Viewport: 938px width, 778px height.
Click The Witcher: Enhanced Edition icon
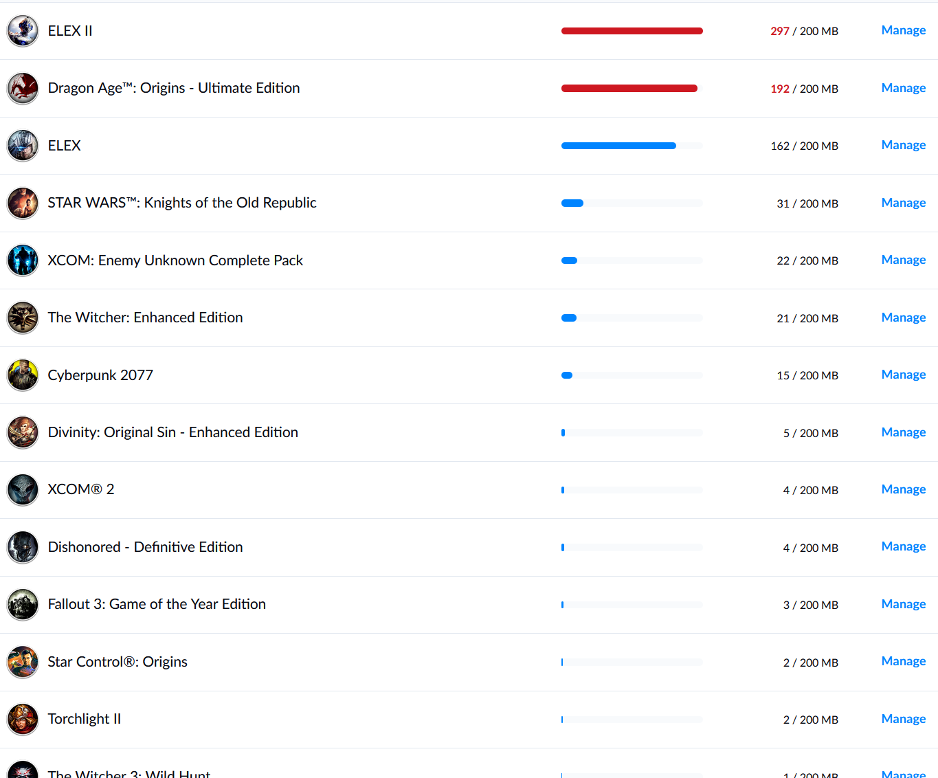point(23,318)
